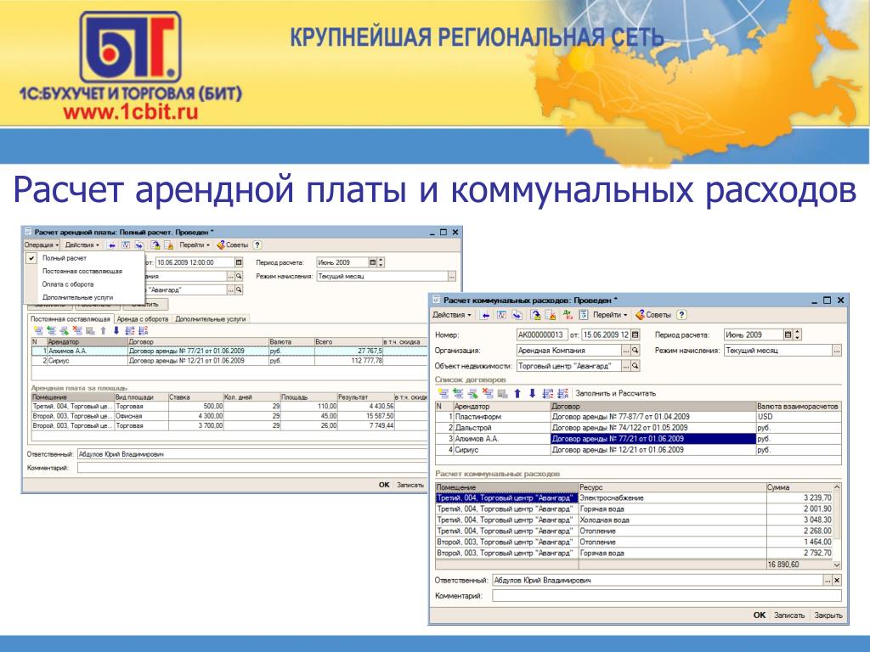Select Алхимов А.А. row in rent window

pyautogui.click(x=229, y=351)
